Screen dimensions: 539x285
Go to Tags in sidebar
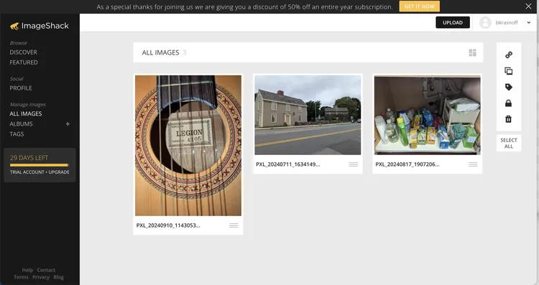click(17, 134)
